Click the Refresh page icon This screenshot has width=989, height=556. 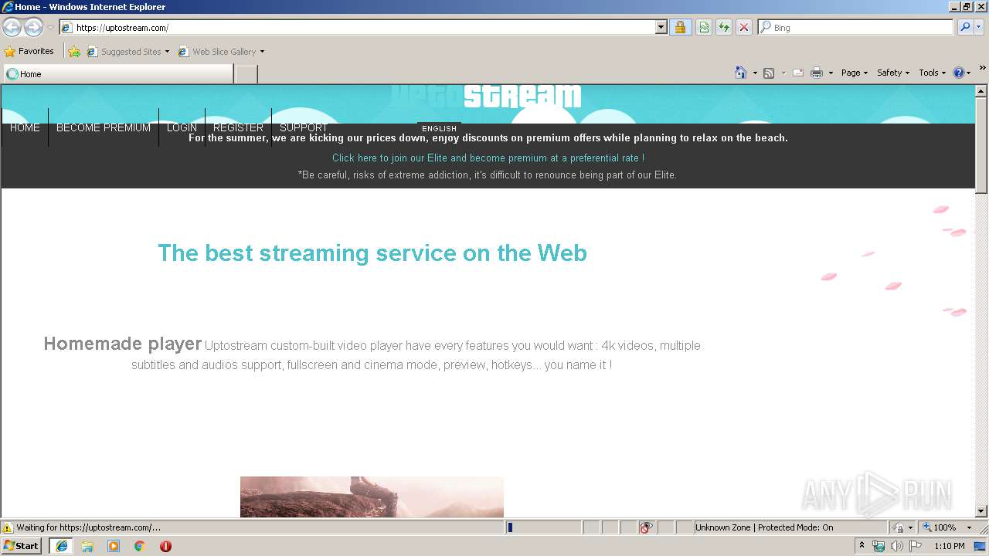[724, 28]
